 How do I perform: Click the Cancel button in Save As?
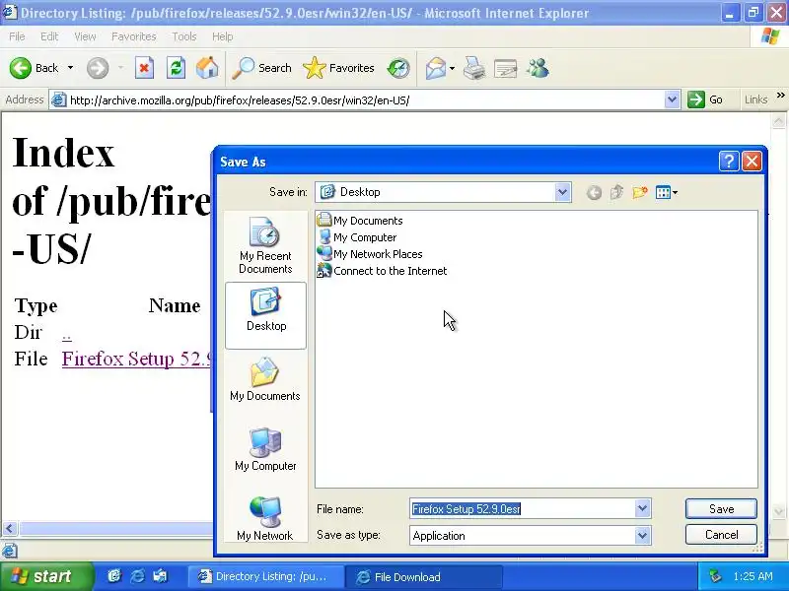[721, 535]
